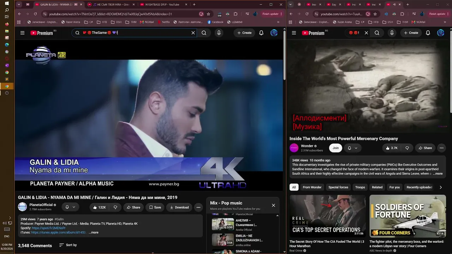Screen dimensions: 452x254
Task: Click the search magnifier button in left window
Action: coord(204,33)
